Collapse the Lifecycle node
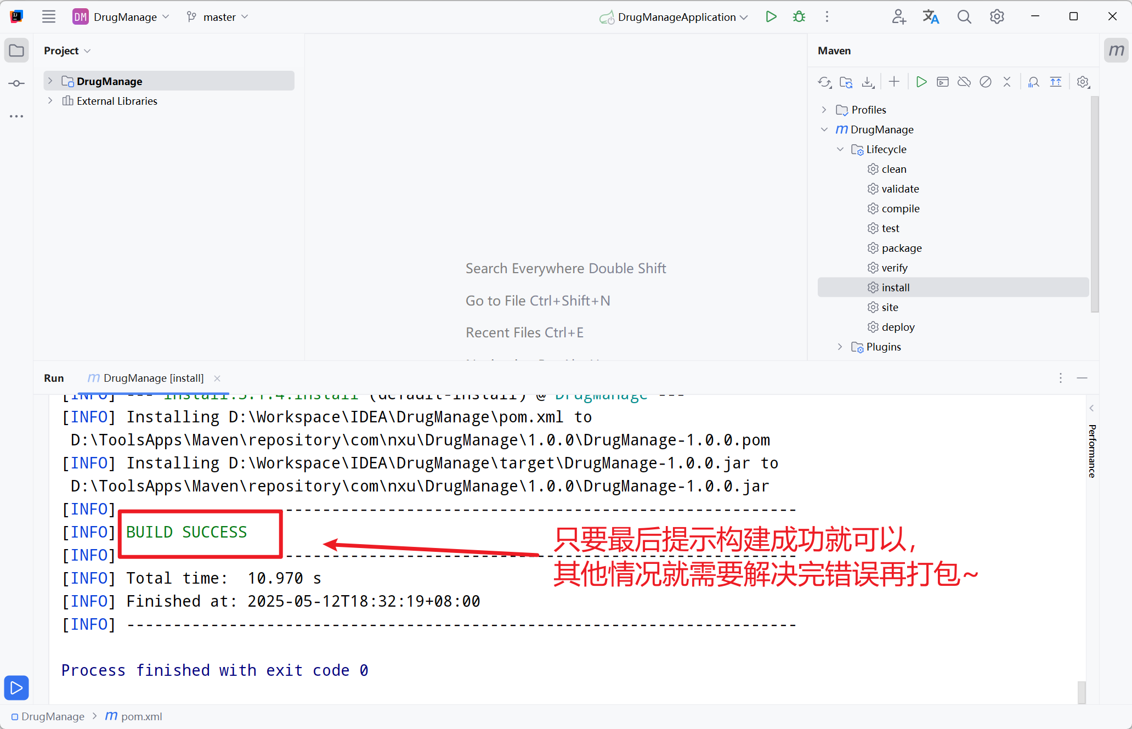 pyautogui.click(x=840, y=149)
